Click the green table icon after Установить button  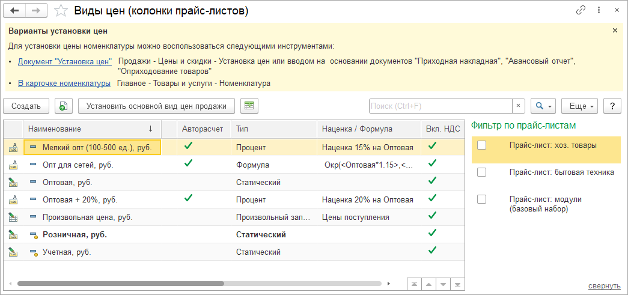(249, 106)
